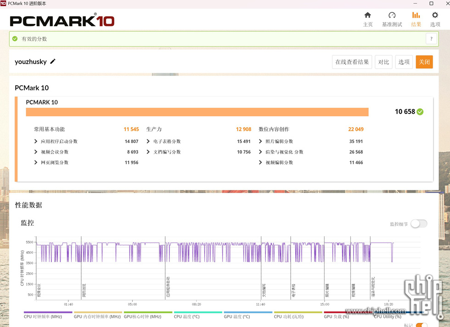
Task: Click the 照片编辑 marker in the chart
Action: (327, 290)
